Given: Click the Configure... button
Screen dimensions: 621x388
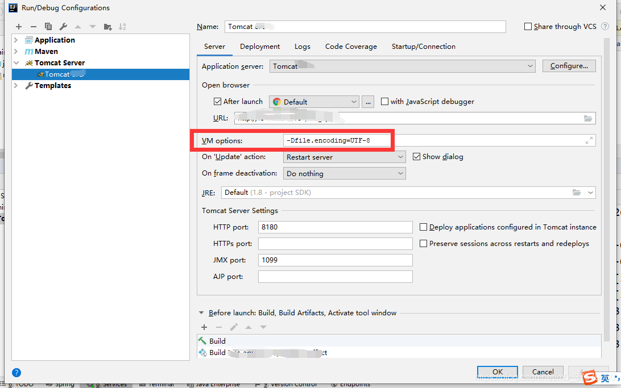Looking at the screenshot, I should 569,66.
